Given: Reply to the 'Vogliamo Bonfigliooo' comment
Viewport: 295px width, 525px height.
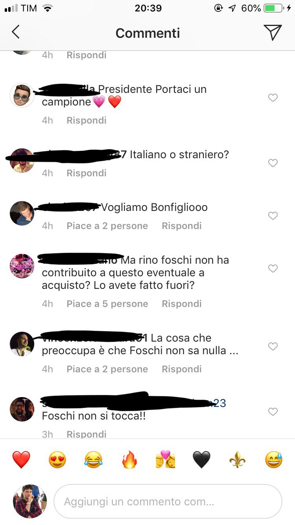Looking at the screenshot, I should tap(182, 226).
